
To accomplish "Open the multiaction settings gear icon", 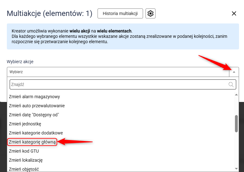I will click(151, 13).
